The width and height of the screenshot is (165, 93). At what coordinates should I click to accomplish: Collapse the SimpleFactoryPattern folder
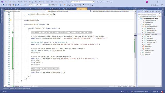point(141,34)
